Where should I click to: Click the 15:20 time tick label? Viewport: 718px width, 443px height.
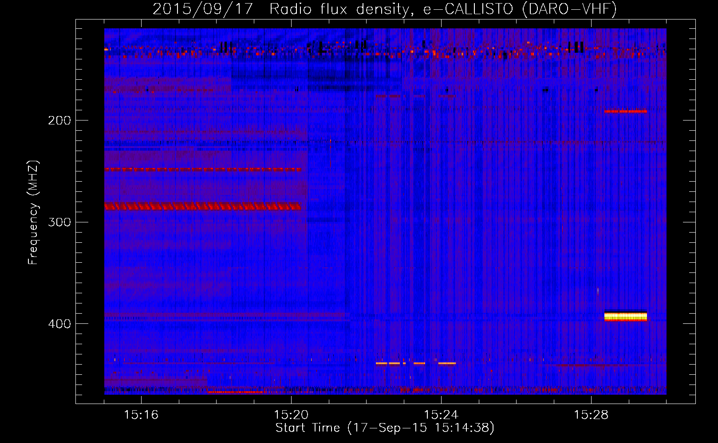(291, 415)
